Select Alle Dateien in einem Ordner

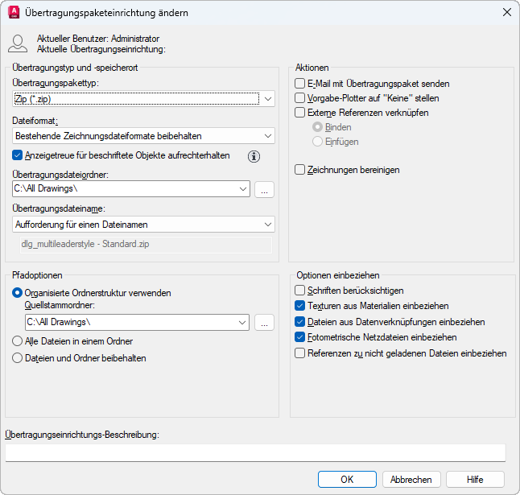(18, 341)
